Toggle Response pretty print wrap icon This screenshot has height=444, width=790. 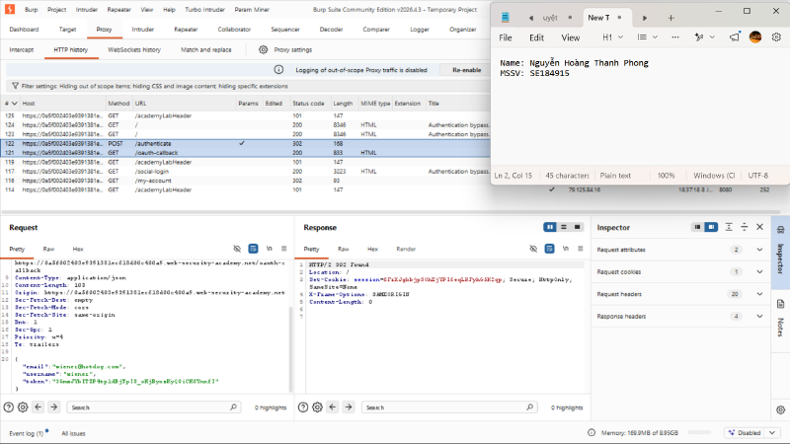click(549, 249)
